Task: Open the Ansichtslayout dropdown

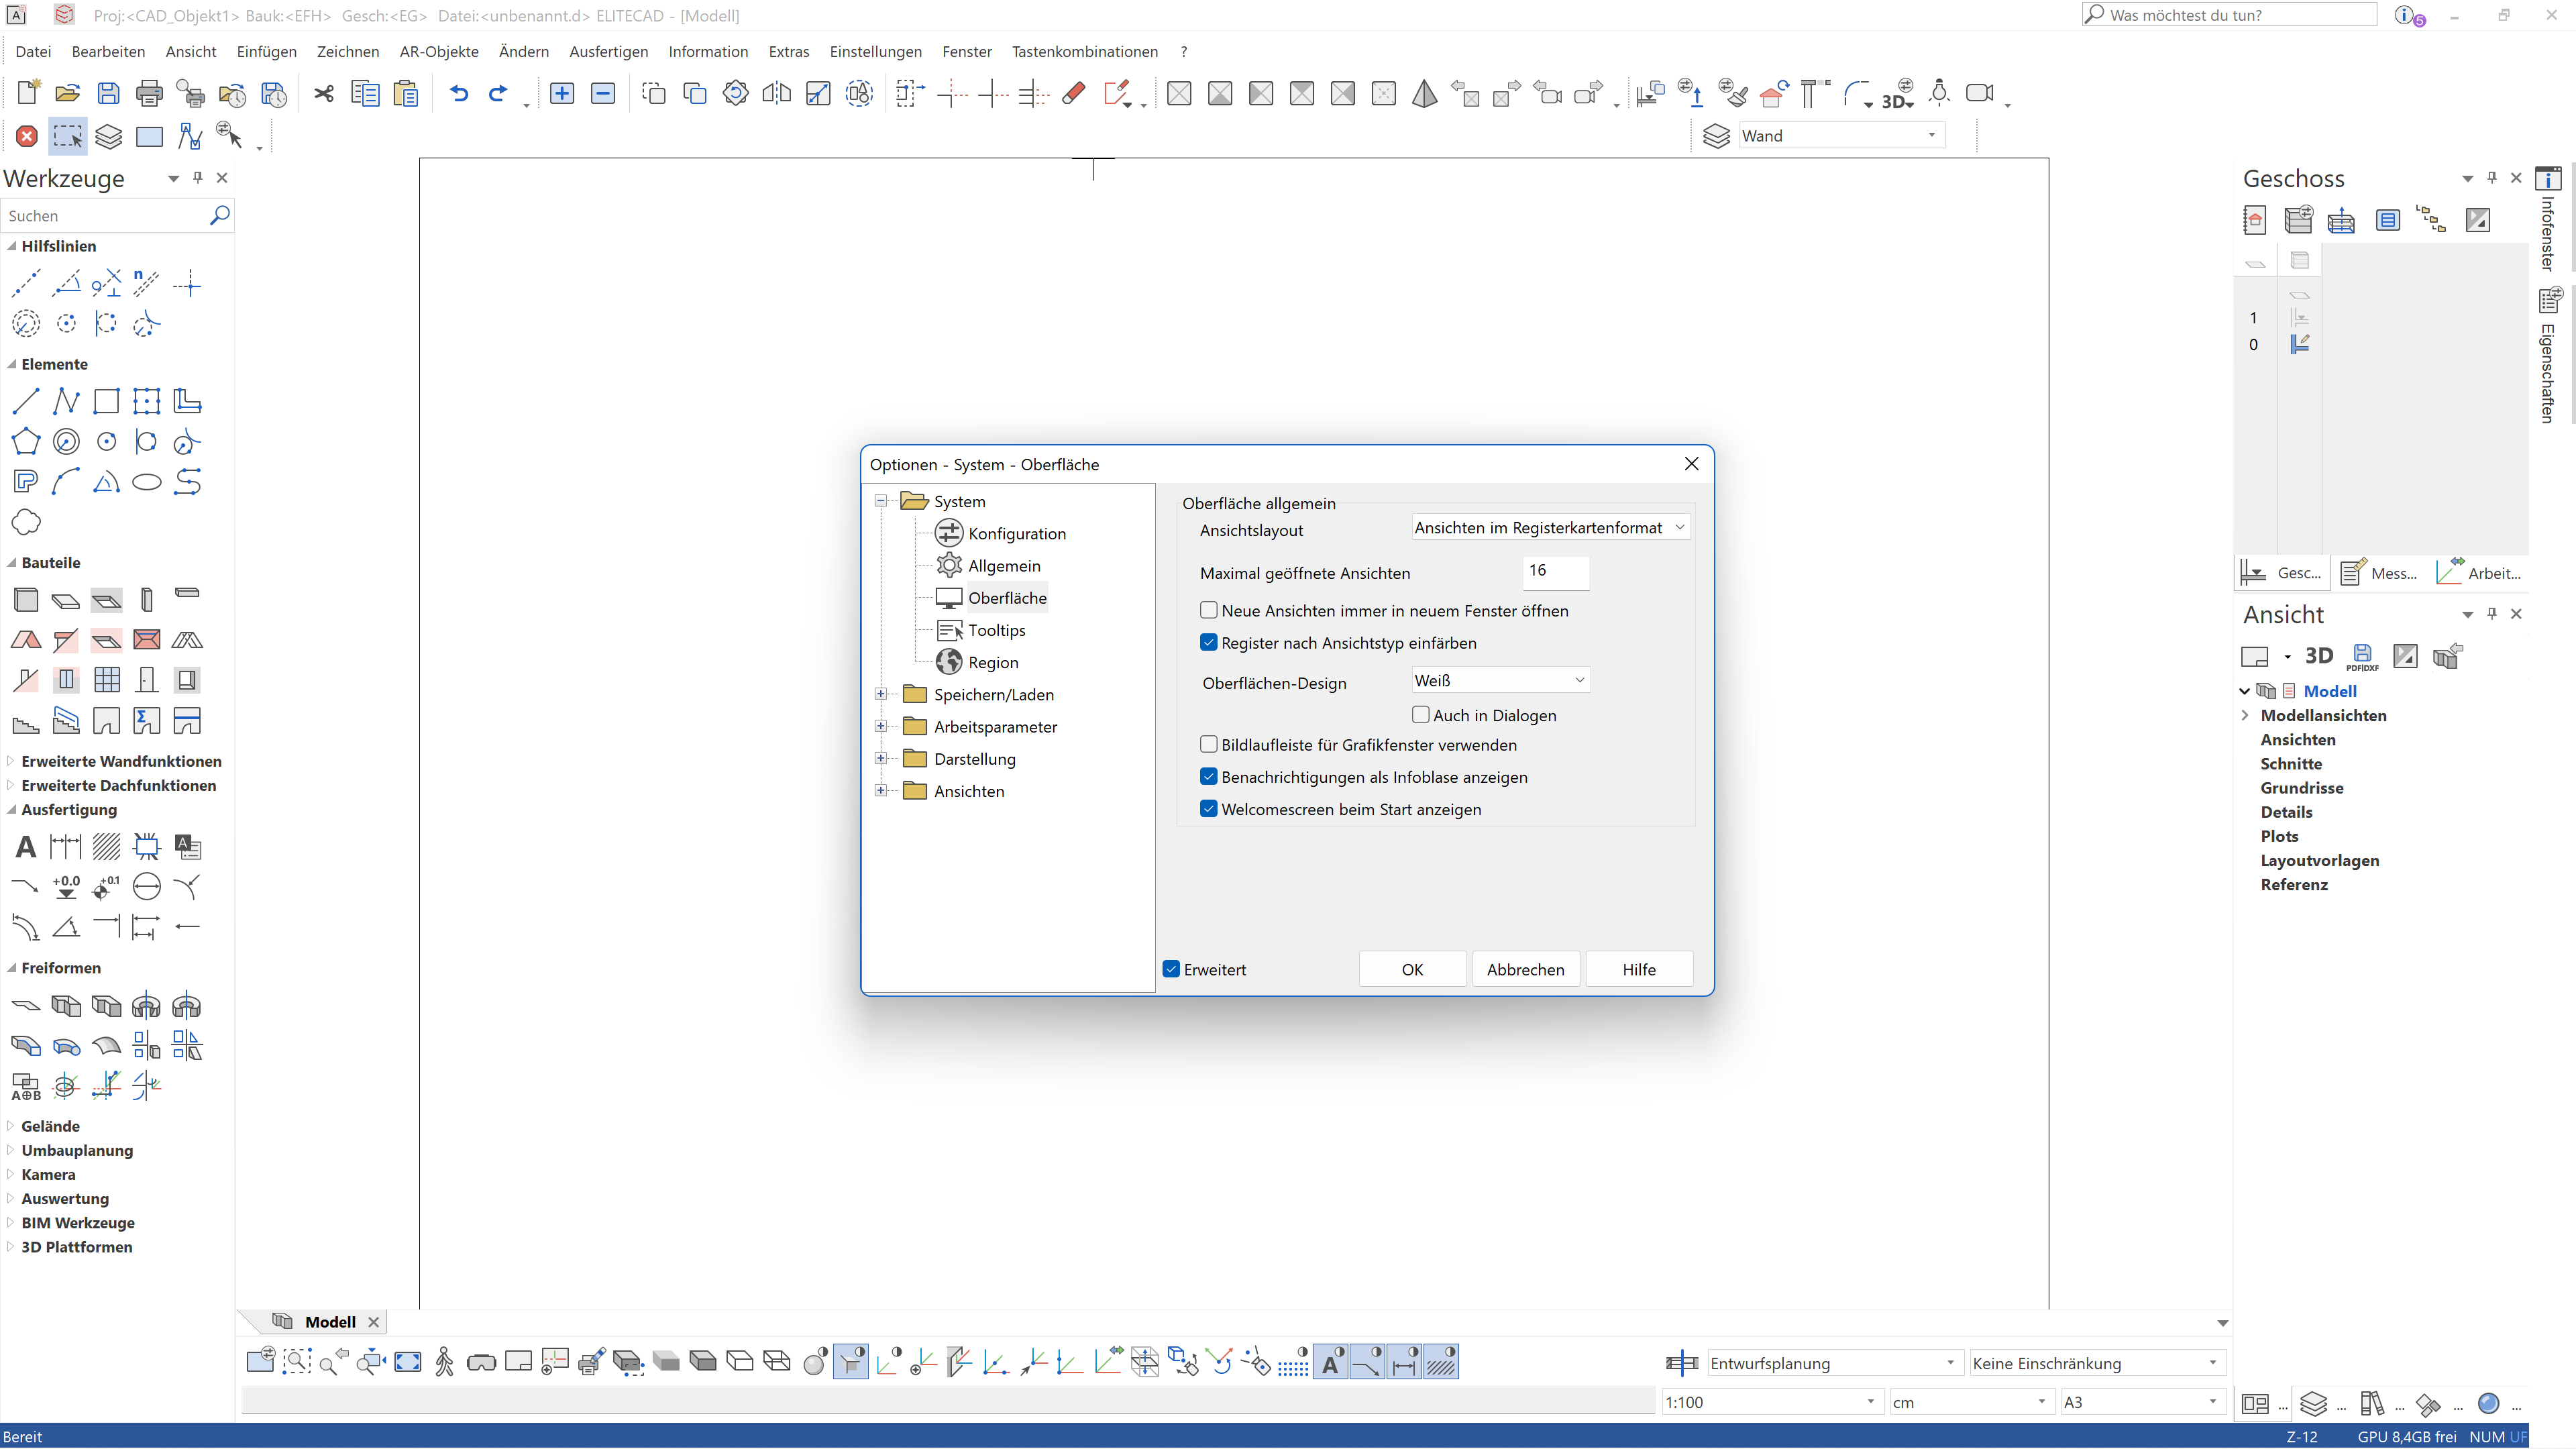Action: pyautogui.click(x=1550, y=528)
